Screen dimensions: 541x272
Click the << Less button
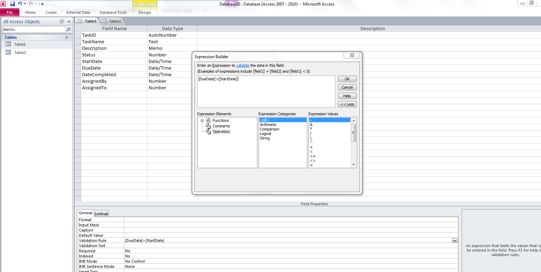[x=347, y=104]
